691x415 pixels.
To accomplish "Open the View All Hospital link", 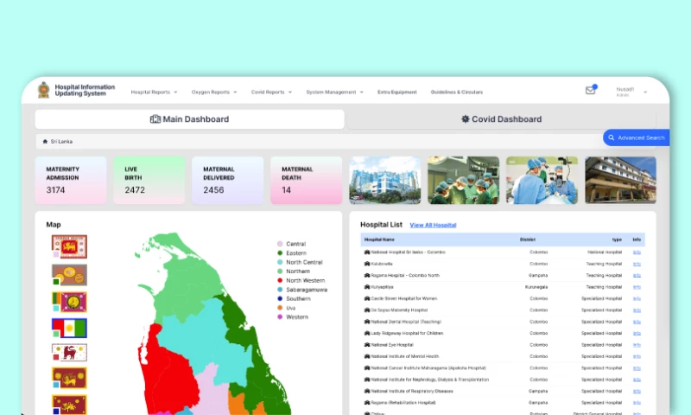I will click(x=433, y=225).
